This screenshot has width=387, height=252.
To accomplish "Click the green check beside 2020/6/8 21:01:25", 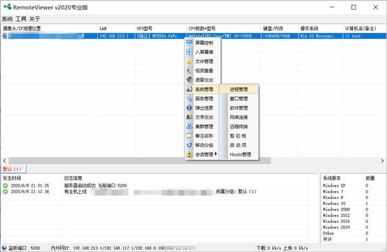I will pyautogui.click(x=5, y=185).
